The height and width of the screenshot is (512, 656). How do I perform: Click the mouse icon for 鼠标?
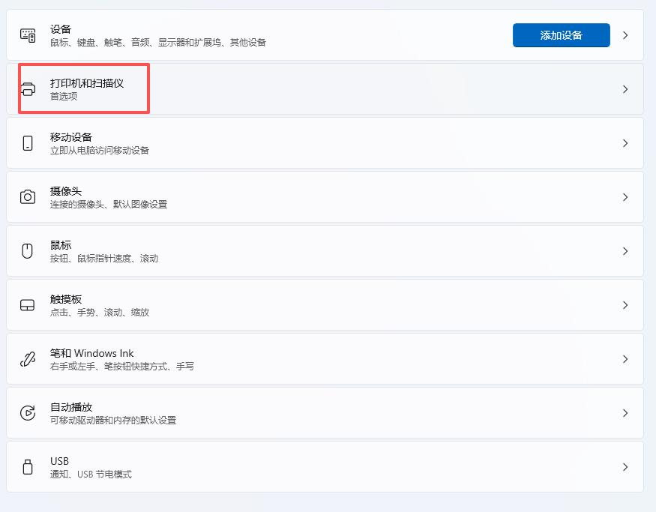click(28, 251)
